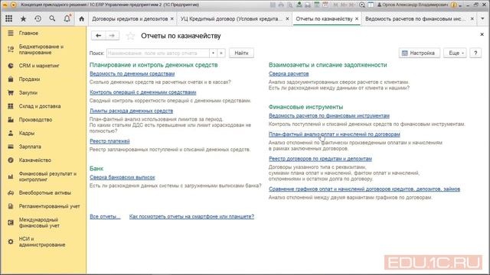490x275 pixels.
Task: Open global search magnifier icon
Action: pos(52,18)
